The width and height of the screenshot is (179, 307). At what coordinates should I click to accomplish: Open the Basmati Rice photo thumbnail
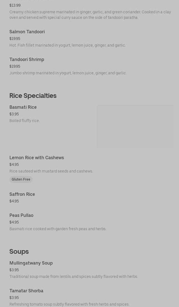[x=135, y=126]
